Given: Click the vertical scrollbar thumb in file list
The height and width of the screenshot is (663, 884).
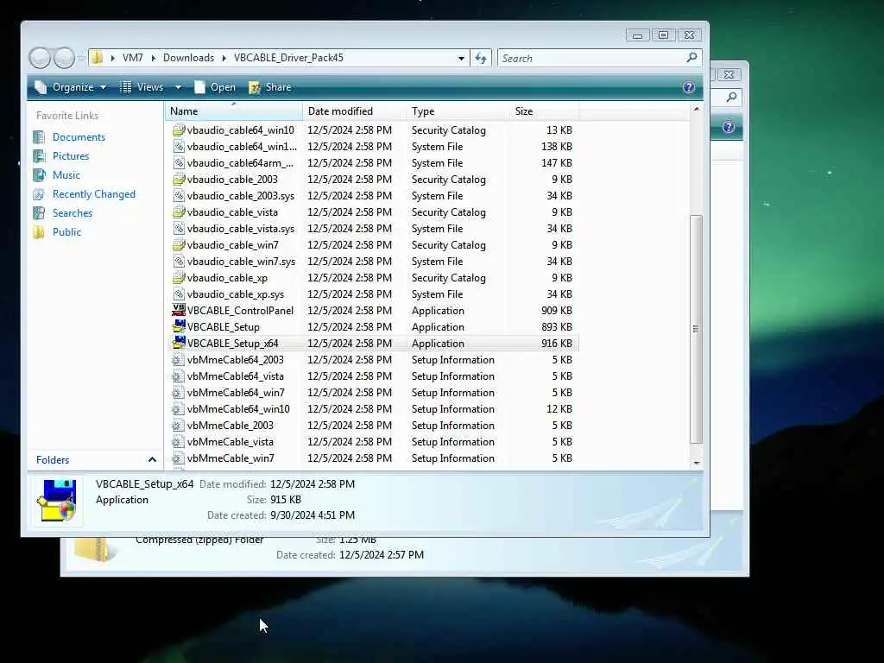Looking at the screenshot, I should pyautogui.click(x=697, y=329).
